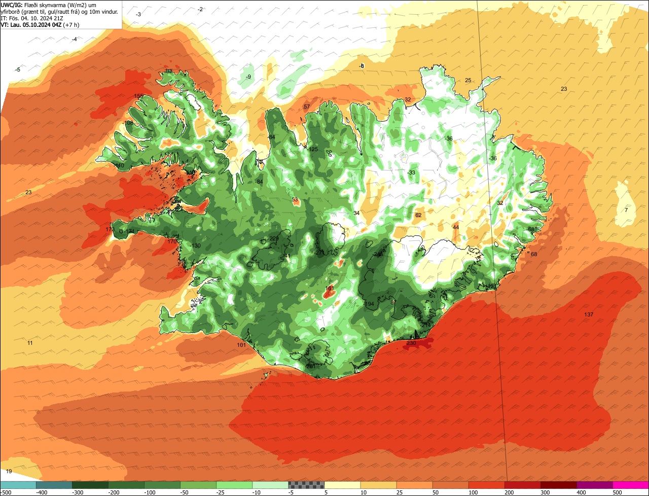Choose the light teal swatch below -500
The width and height of the screenshot is (649, 496).
click(18, 485)
